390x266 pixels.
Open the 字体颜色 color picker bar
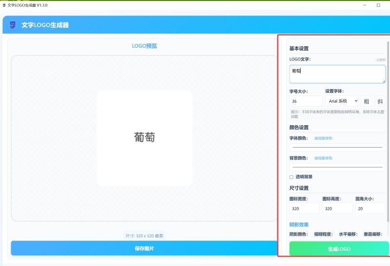[x=337, y=147]
